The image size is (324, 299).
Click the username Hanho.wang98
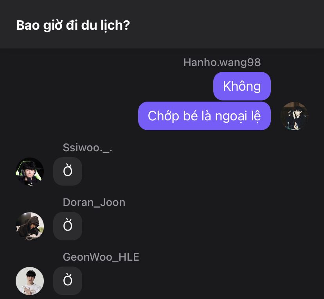click(222, 62)
